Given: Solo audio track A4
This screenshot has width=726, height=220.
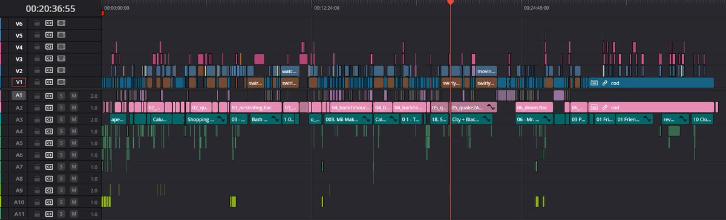Looking at the screenshot, I should [x=62, y=131].
